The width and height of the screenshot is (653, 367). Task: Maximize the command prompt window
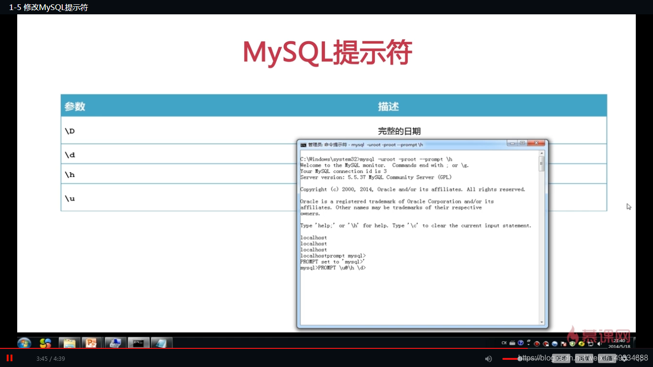(x=522, y=143)
